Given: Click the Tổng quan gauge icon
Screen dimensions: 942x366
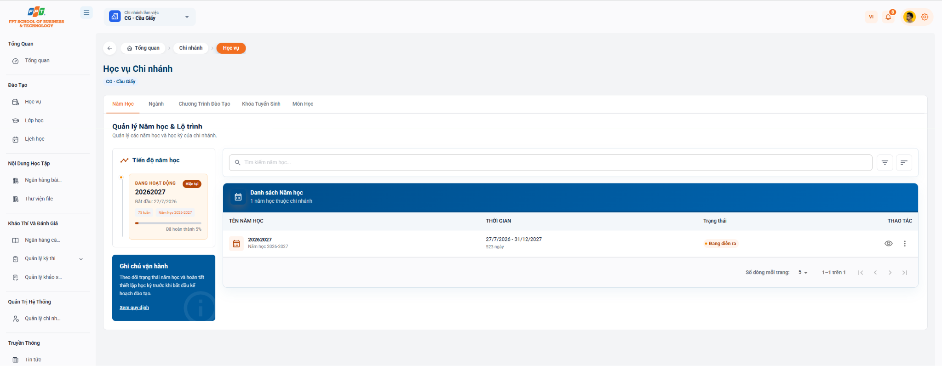Looking at the screenshot, I should (x=16, y=61).
